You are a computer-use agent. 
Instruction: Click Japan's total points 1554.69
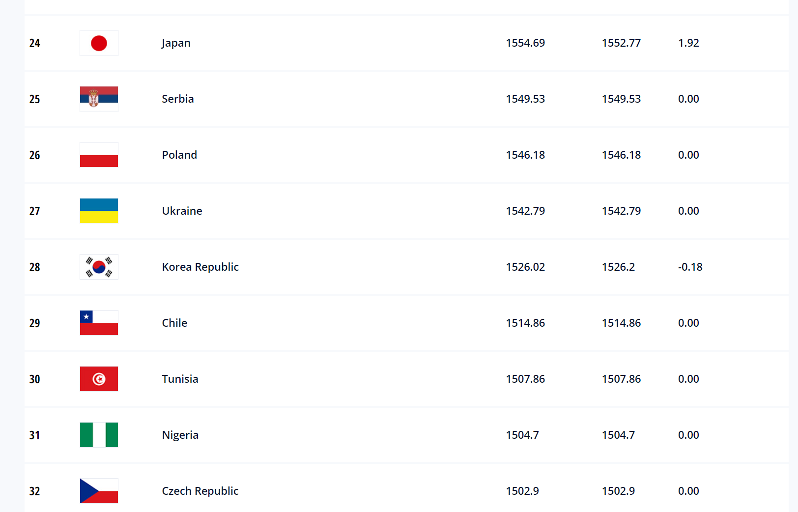(525, 43)
